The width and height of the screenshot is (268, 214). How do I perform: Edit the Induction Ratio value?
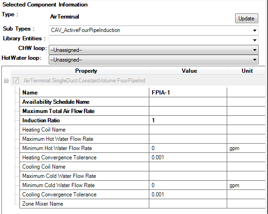(188, 120)
